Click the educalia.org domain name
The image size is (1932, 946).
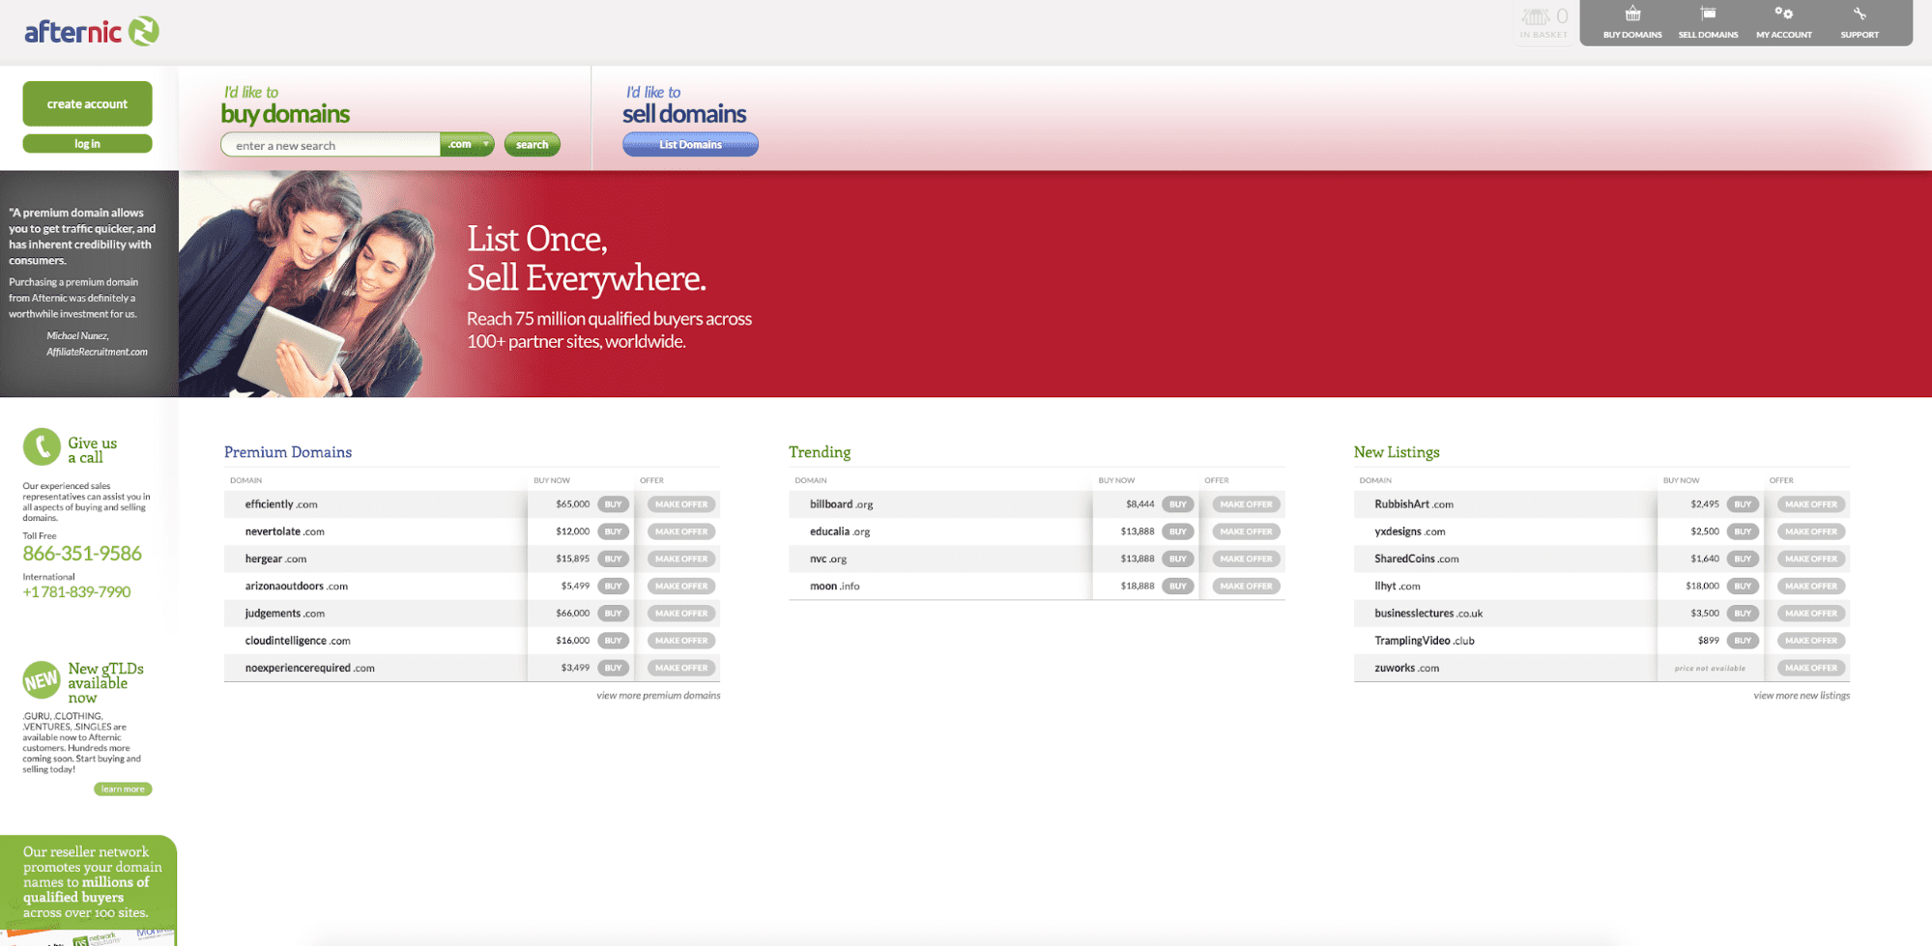pos(840,531)
